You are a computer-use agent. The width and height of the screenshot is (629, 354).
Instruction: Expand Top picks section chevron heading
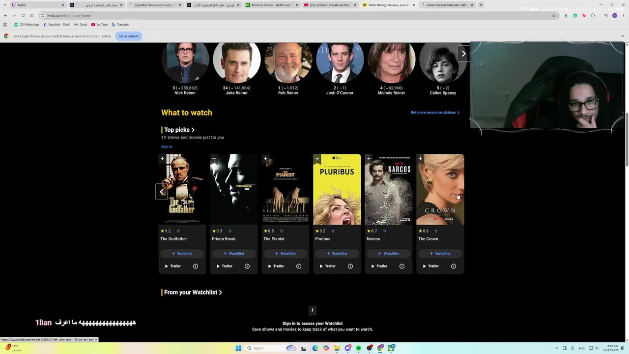pos(179,130)
